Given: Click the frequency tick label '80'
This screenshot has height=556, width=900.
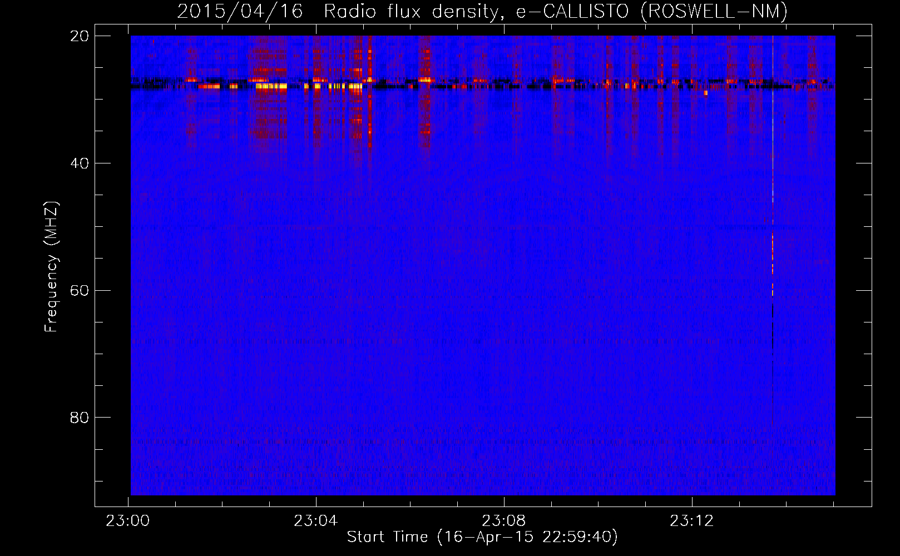Looking at the screenshot, I should point(80,418).
